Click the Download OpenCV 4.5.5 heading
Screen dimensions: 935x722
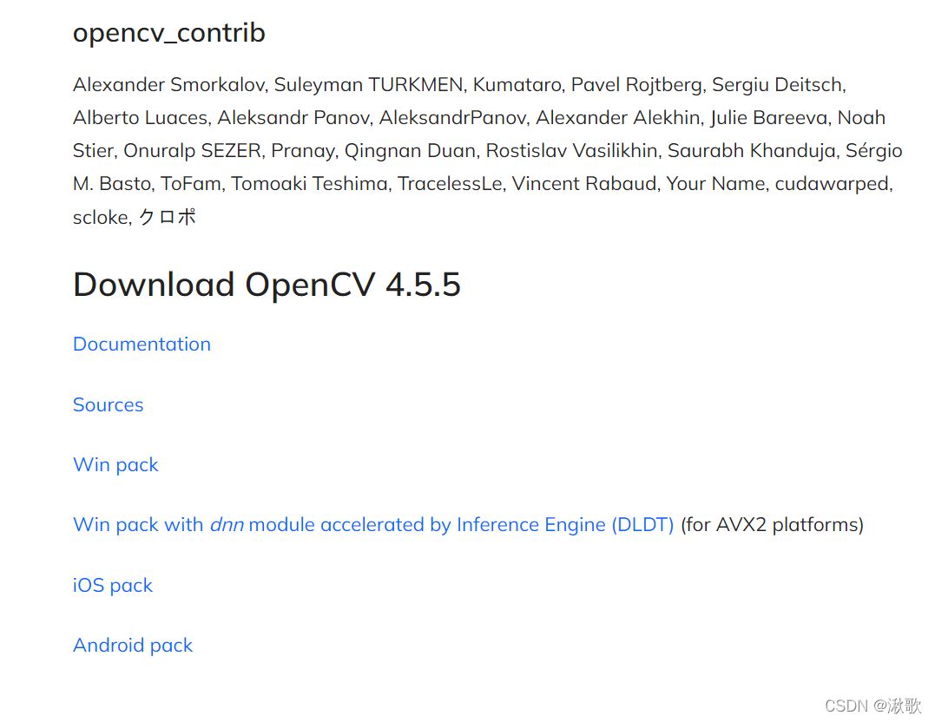tap(267, 285)
